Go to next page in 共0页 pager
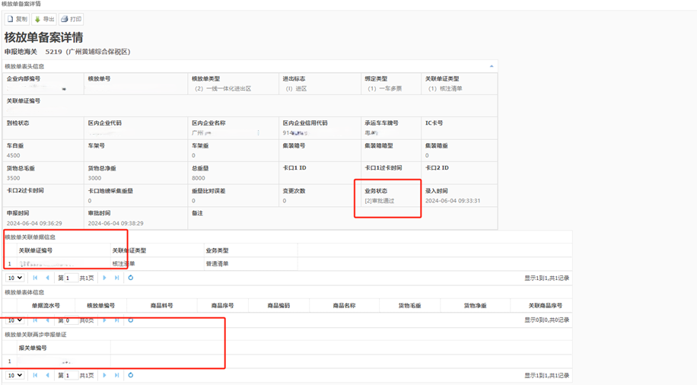 (104, 320)
